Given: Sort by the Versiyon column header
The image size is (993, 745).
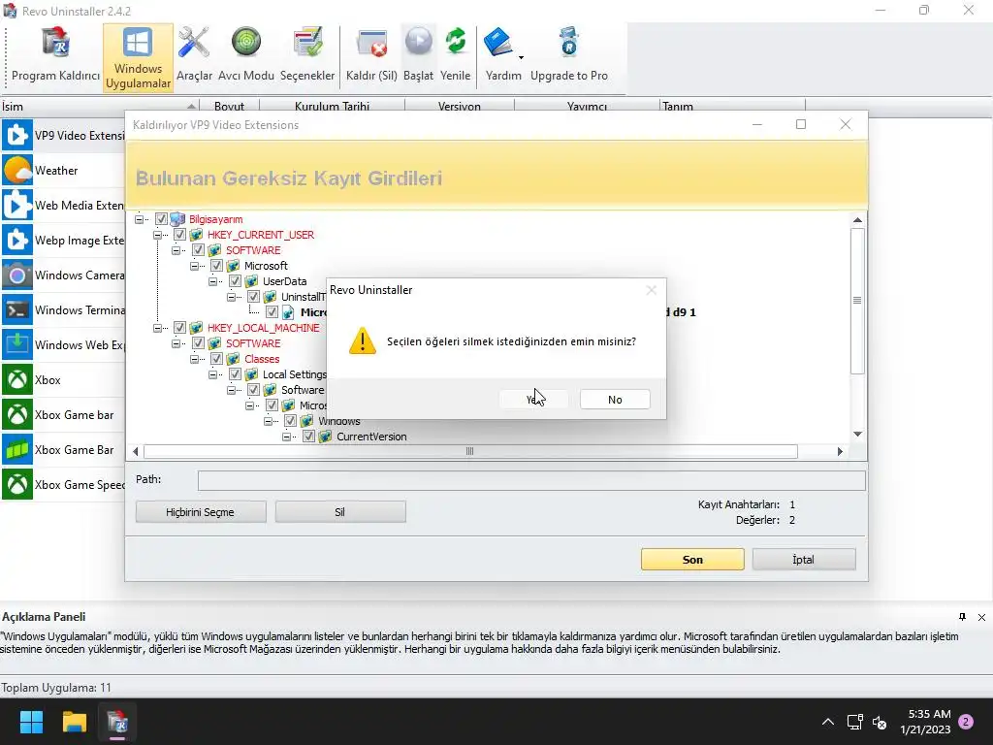Looking at the screenshot, I should [x=459, y=107].
